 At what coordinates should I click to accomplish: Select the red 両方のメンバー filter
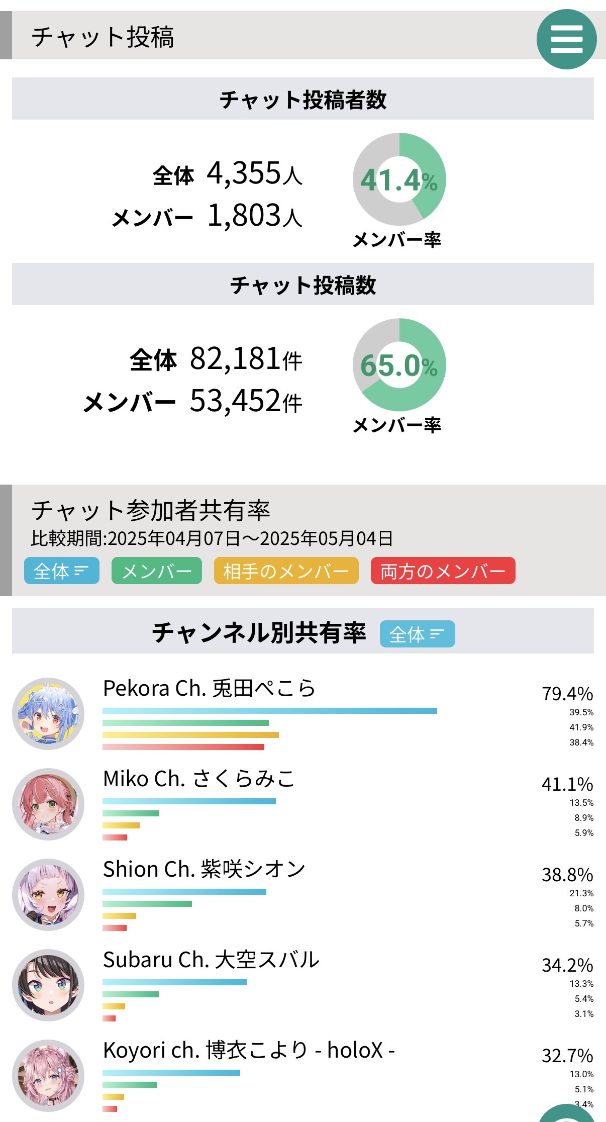[443, 571]
